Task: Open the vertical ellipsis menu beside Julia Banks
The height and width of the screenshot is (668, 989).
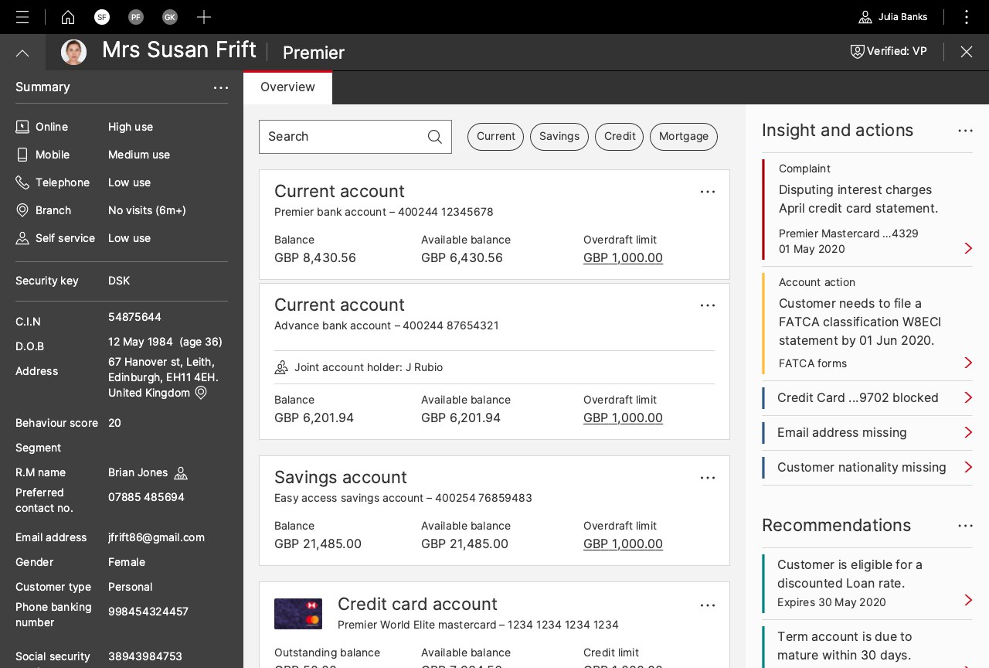Action: coord(966,17)
